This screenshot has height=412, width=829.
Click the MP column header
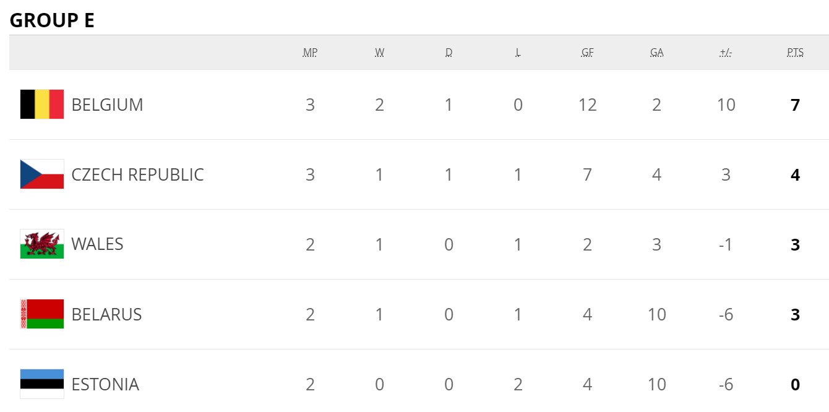pos(310,53)
